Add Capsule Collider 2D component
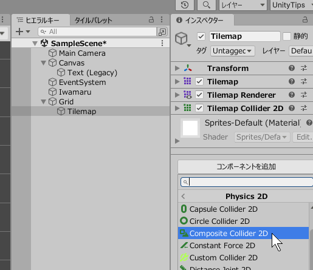 (x=244, y=209)
